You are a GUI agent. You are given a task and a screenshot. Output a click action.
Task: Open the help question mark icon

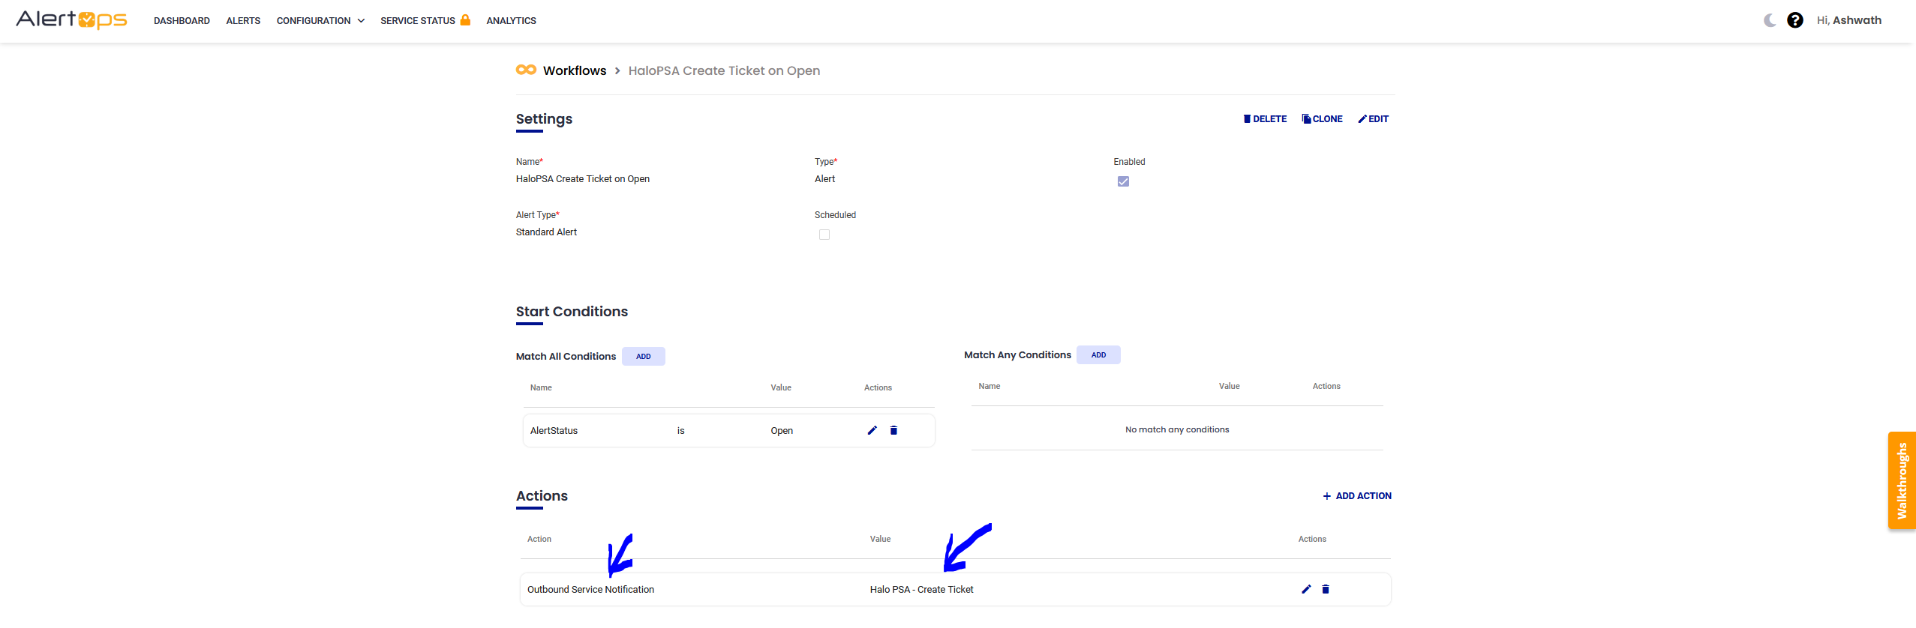click(x=1794, y=20)
